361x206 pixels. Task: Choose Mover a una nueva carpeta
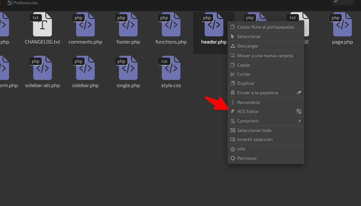(266, 56)
